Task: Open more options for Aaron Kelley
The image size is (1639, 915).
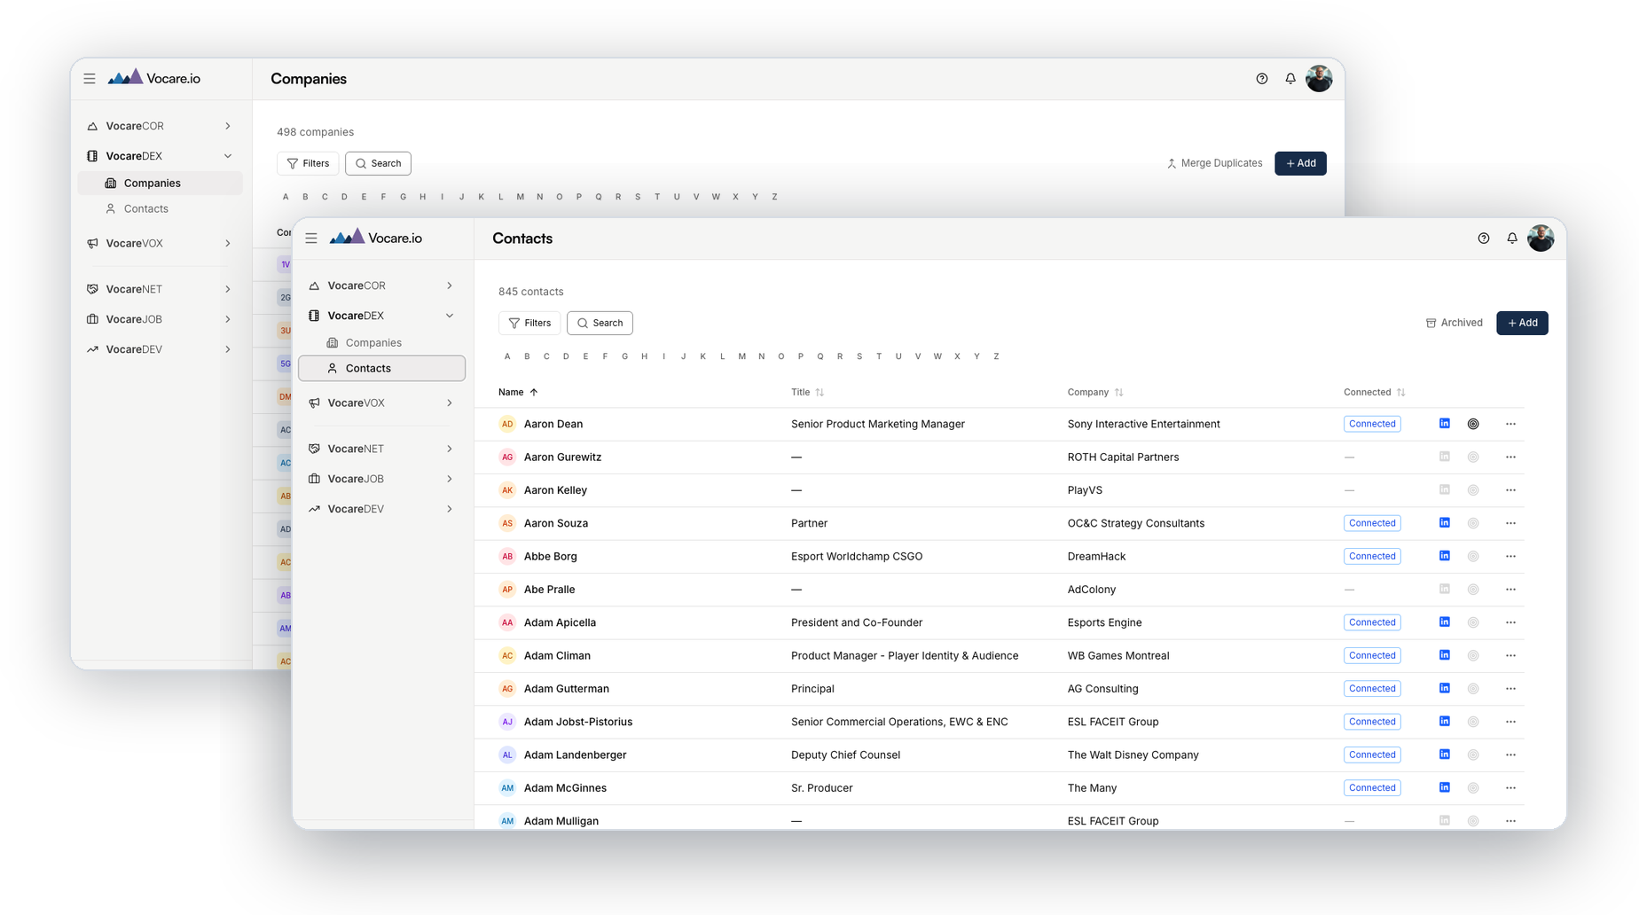Action: click(x=1510, y=489)
